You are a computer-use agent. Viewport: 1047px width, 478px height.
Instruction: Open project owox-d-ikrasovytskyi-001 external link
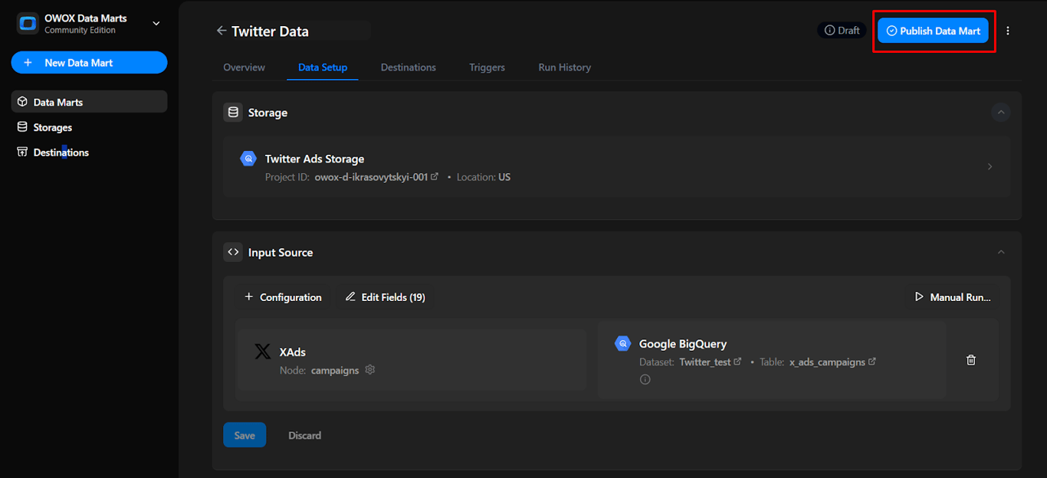click(x=435, y=176)
